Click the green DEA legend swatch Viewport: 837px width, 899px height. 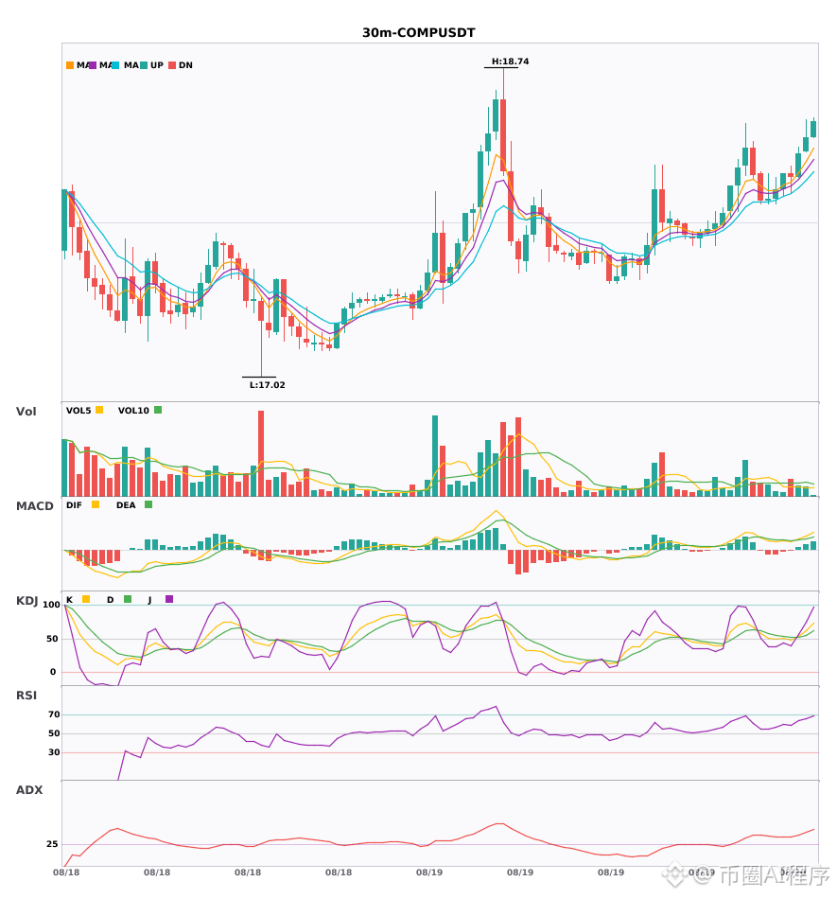148,504
